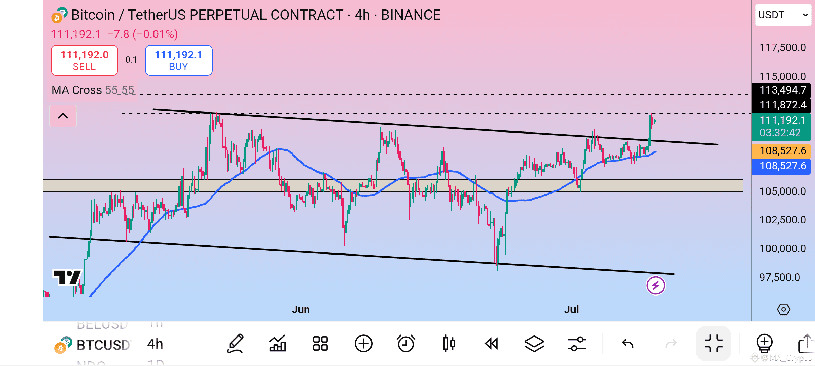Change candlestick chart type
The width and height of the screenshot is (815, 366).
(449, 344)
